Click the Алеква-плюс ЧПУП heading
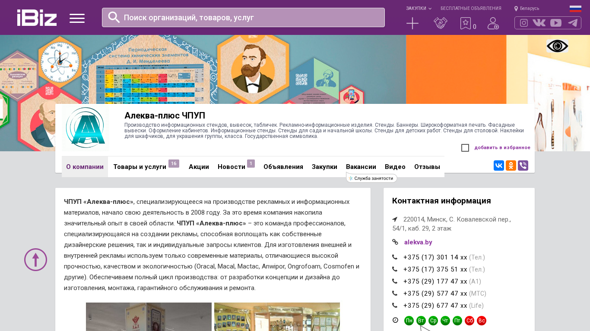590x331 pixels. (165, 116)
